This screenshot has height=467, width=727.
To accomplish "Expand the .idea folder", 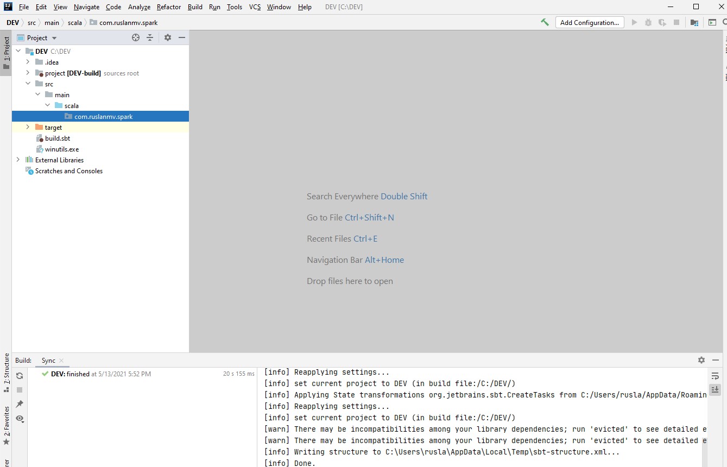I will point(28,62).
